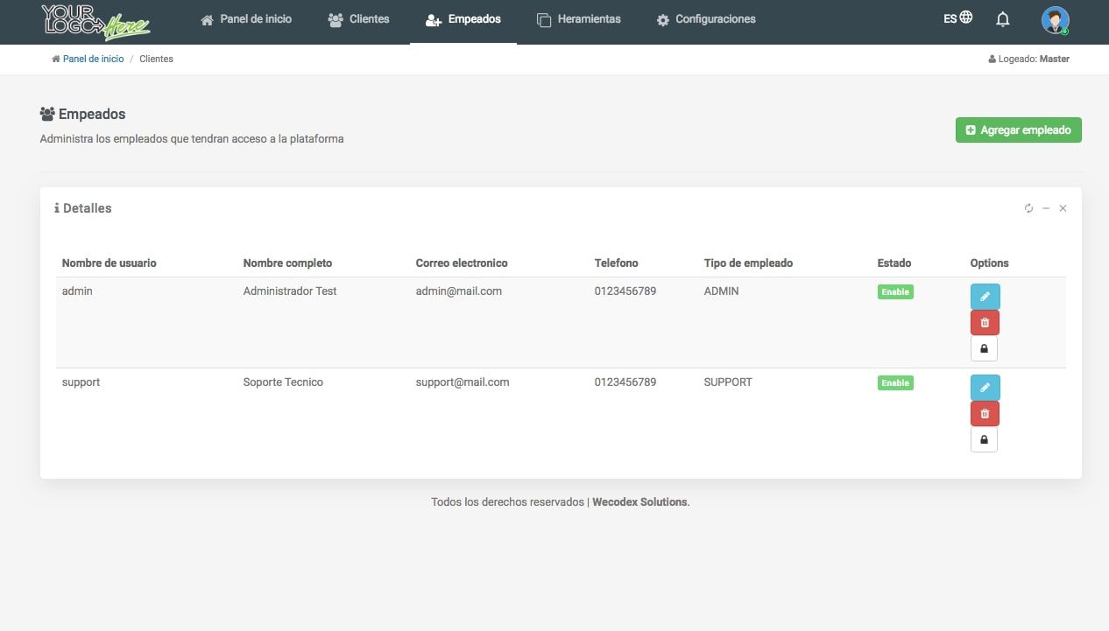Viewport: 1109px width, 631px height.
Task: Follow the Panel de inicio breadcrumb link
Action: [93, 59]
